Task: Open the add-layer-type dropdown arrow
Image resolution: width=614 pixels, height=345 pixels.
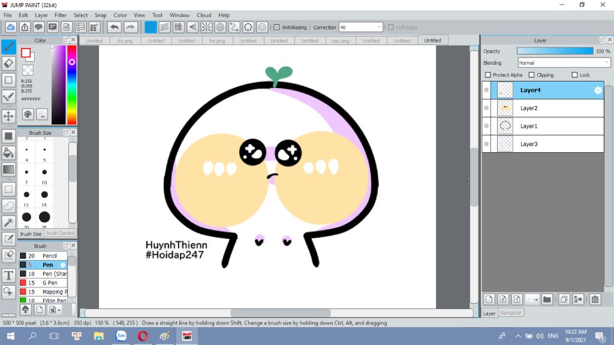Action: [536, 300]
